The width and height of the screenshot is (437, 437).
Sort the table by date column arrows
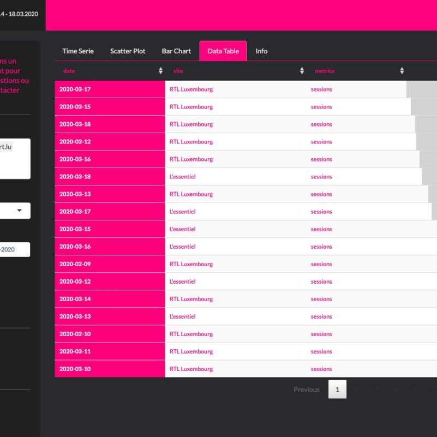tap(160, 71)
